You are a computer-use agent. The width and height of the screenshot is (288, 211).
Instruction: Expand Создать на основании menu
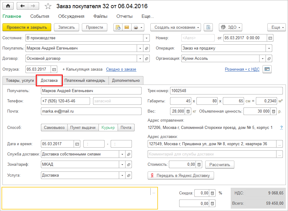point(176,27)
